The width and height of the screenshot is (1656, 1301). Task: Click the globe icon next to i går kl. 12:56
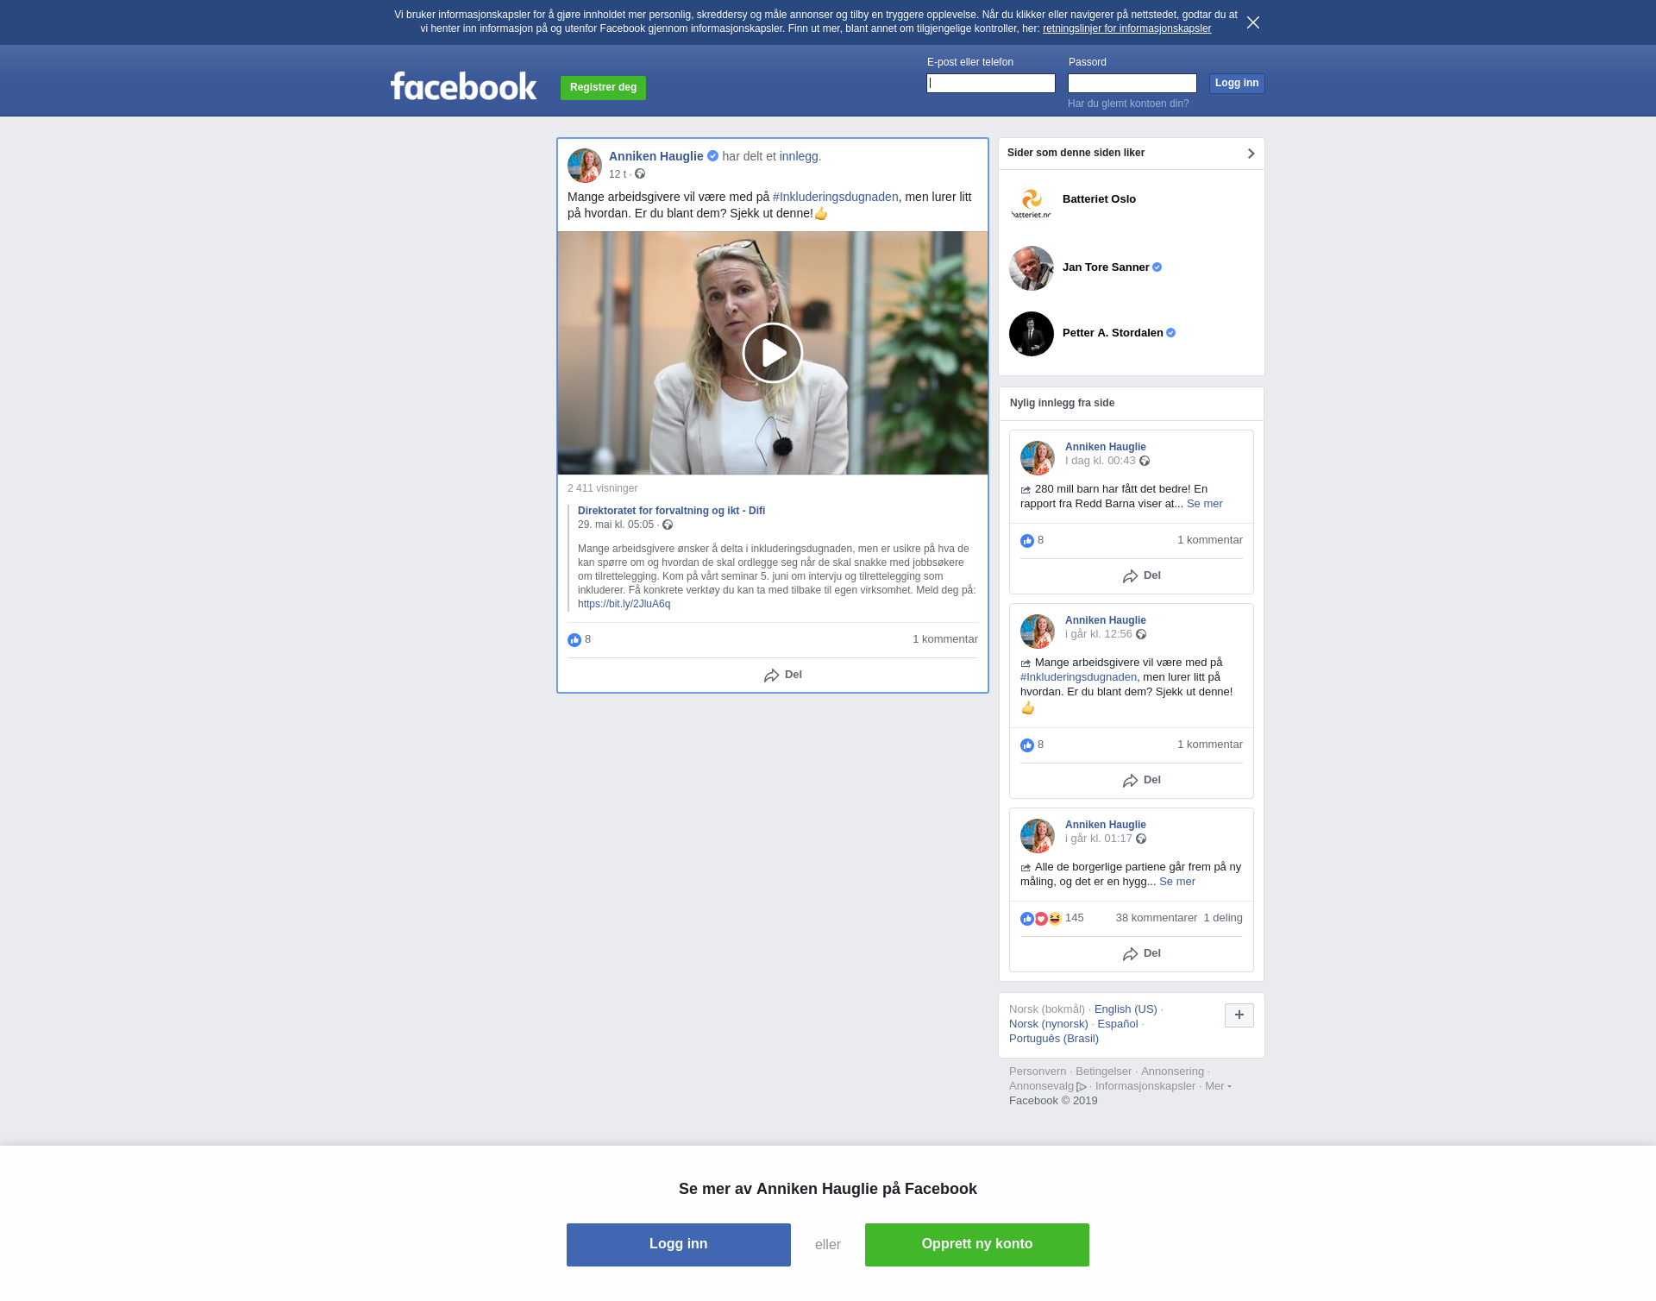coord(1141,634)
